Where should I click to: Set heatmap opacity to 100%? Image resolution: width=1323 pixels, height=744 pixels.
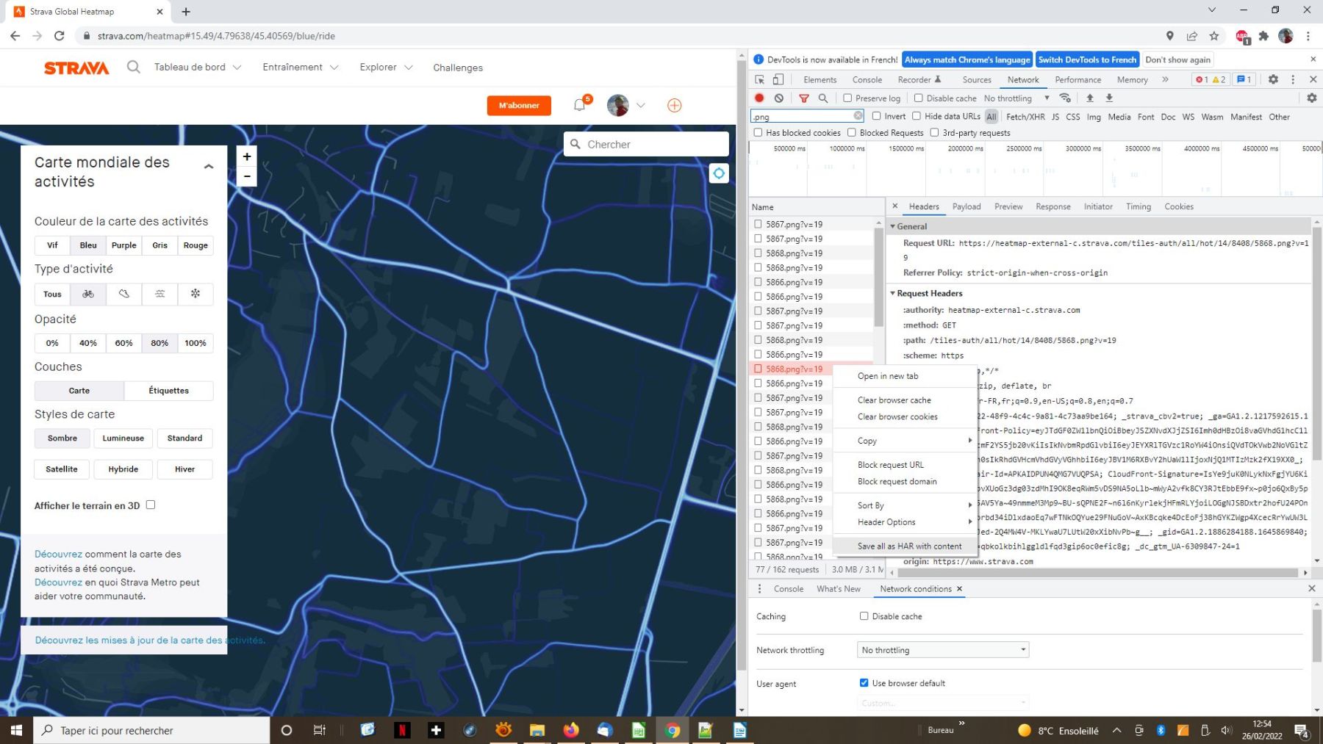tap(196, 343)
